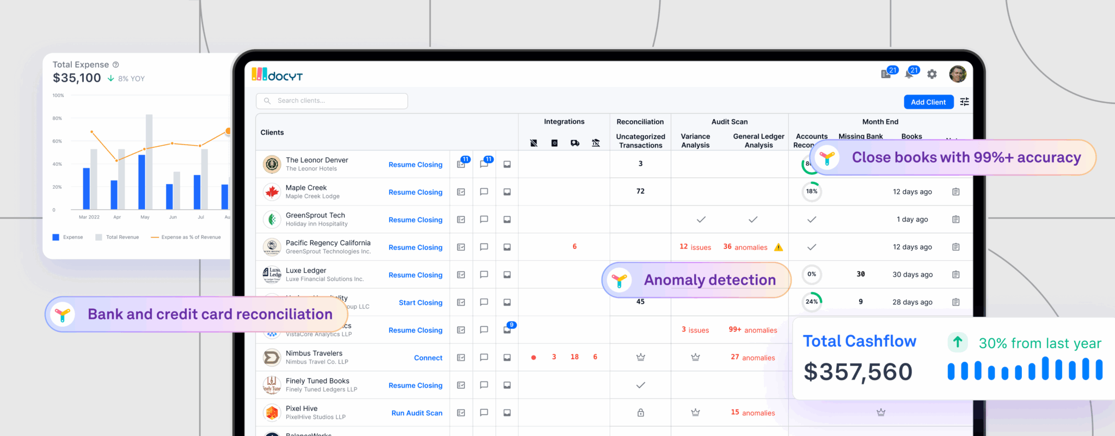Open the inbox icon for The Leonor Denver
The image size is (1115, 436).
coord(507,164)
